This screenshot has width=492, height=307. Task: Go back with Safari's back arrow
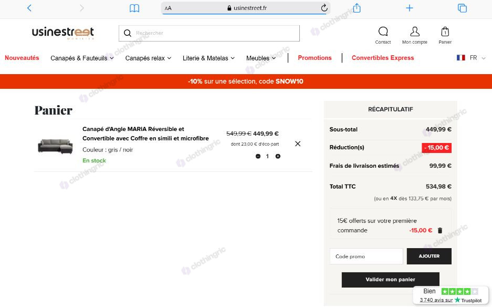[x=29, y=8]
